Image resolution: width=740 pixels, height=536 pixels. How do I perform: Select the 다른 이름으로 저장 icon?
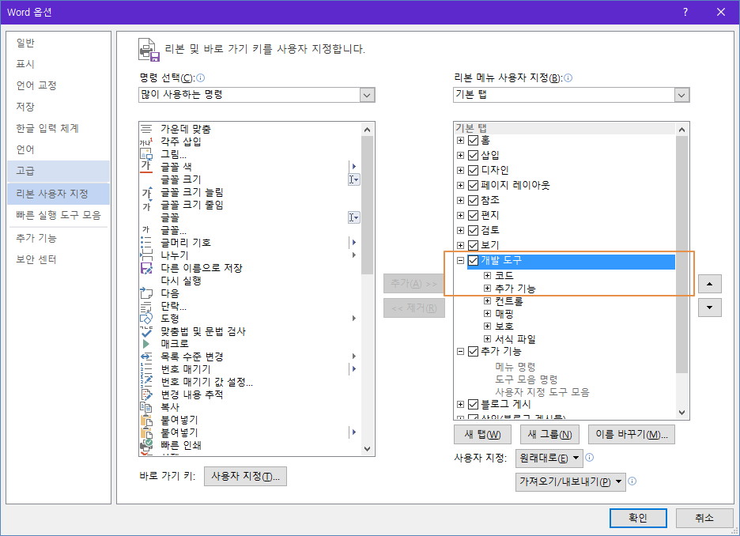(x=146, y=268)
